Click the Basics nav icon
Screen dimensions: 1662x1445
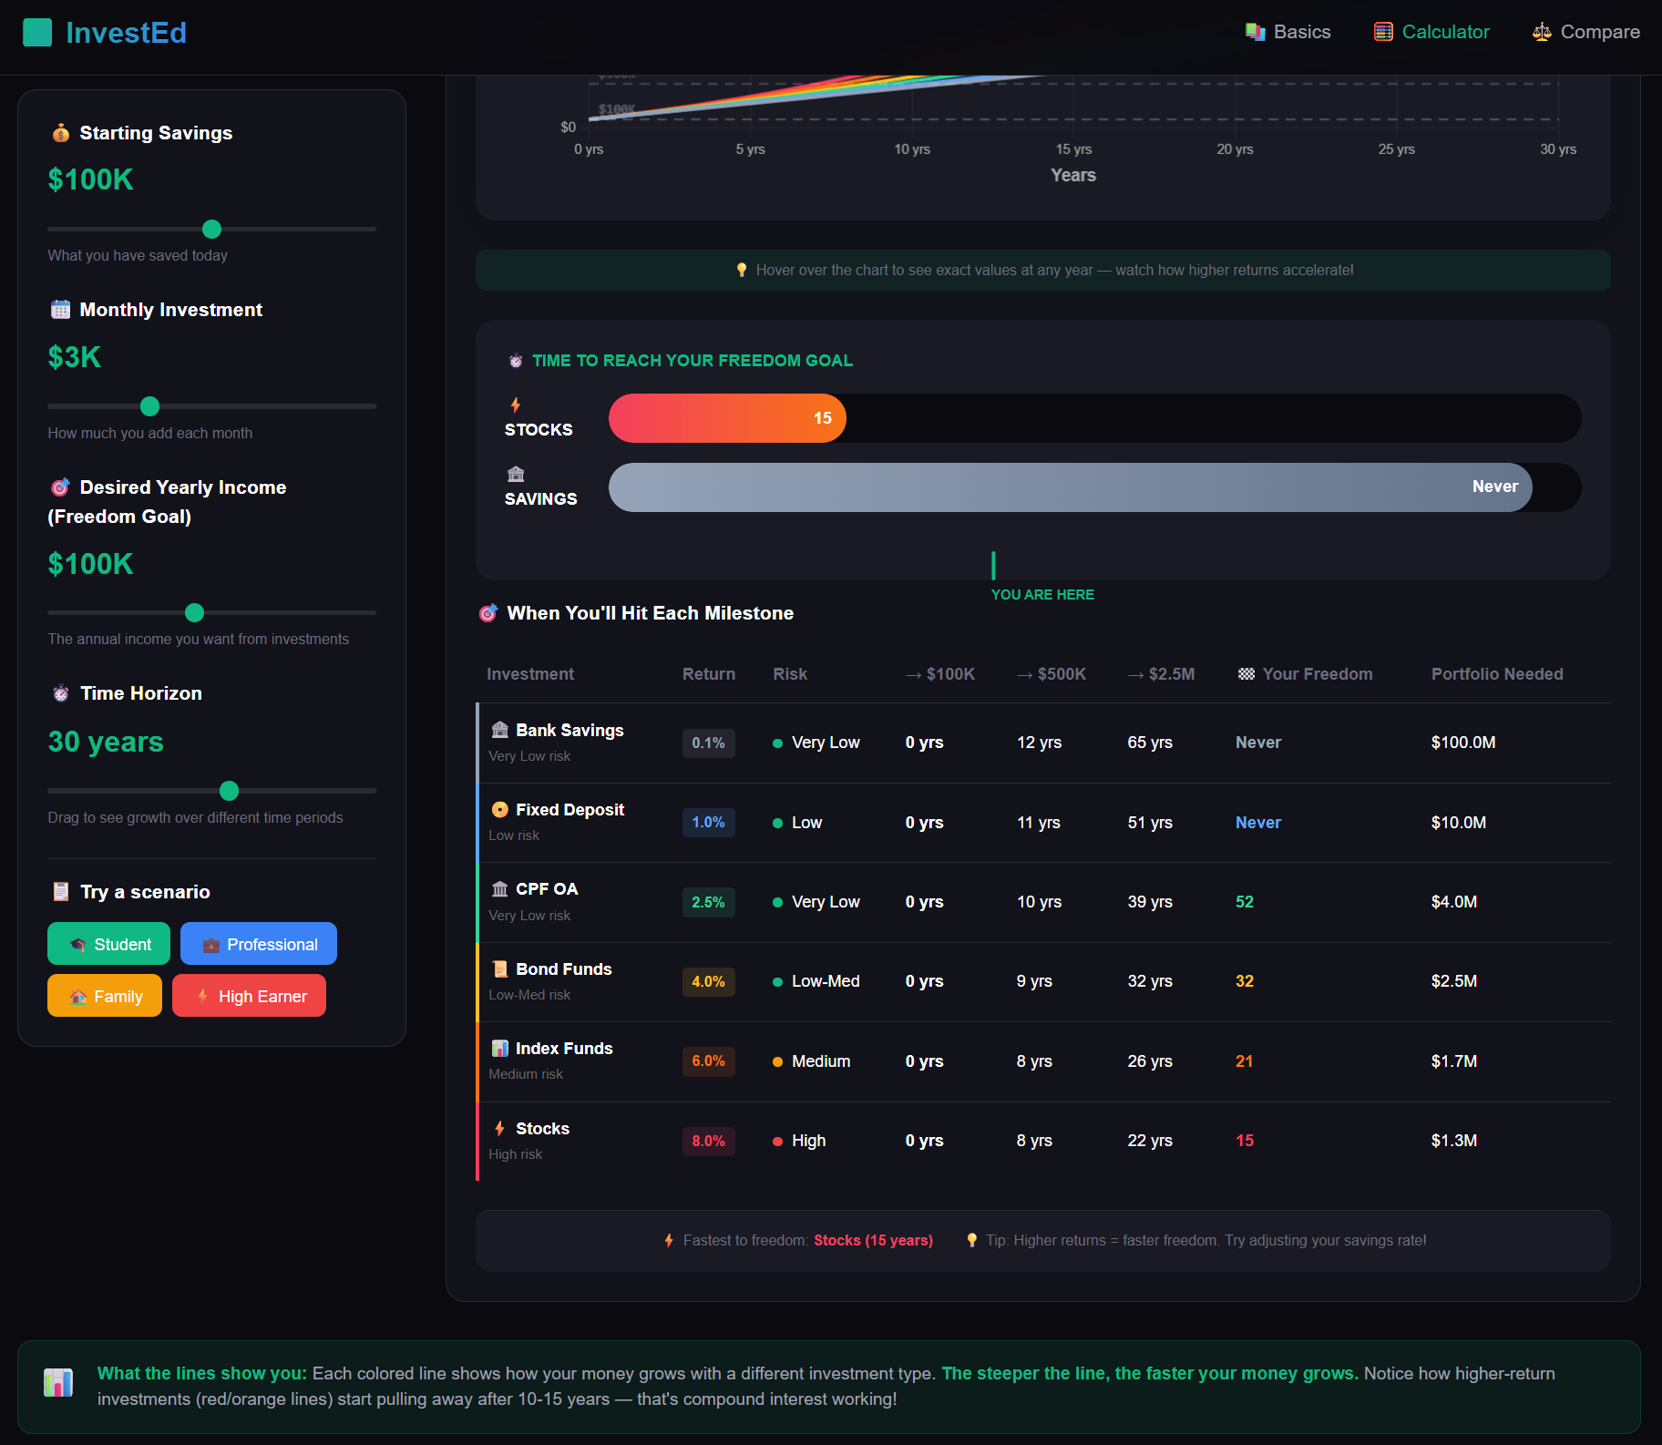tap(1256, 32)
